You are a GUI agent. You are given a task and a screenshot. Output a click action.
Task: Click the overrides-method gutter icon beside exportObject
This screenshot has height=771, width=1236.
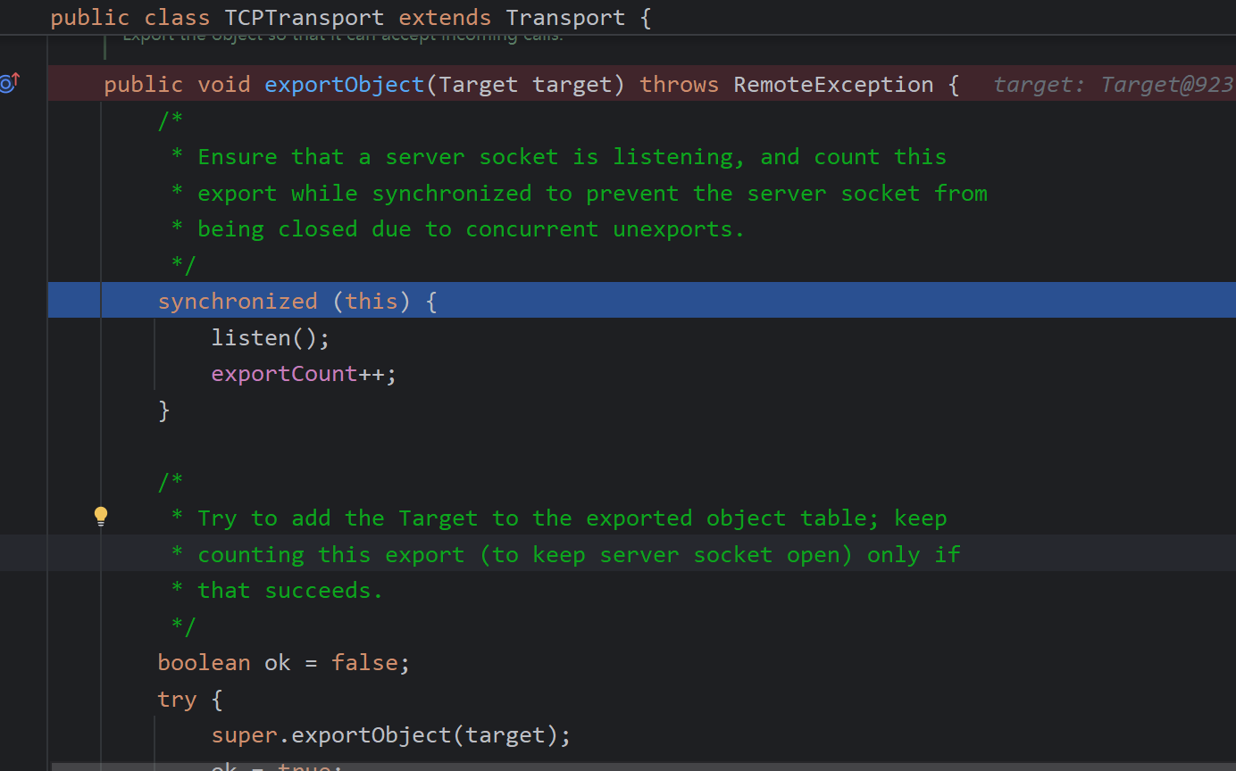10,84
